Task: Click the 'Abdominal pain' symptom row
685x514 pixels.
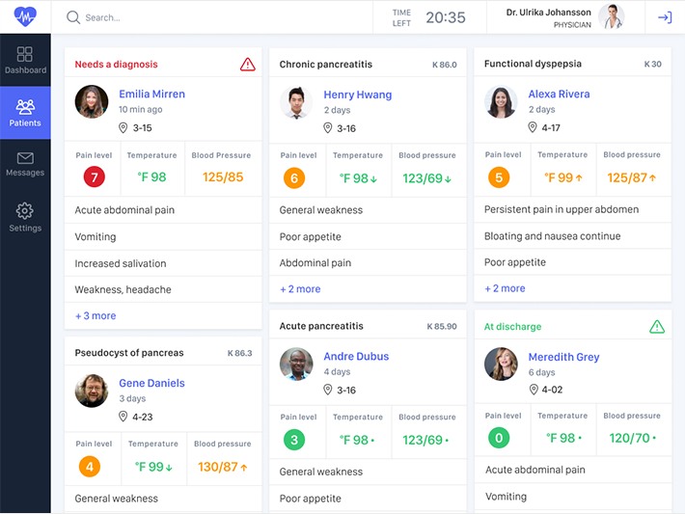Action: 368,263
